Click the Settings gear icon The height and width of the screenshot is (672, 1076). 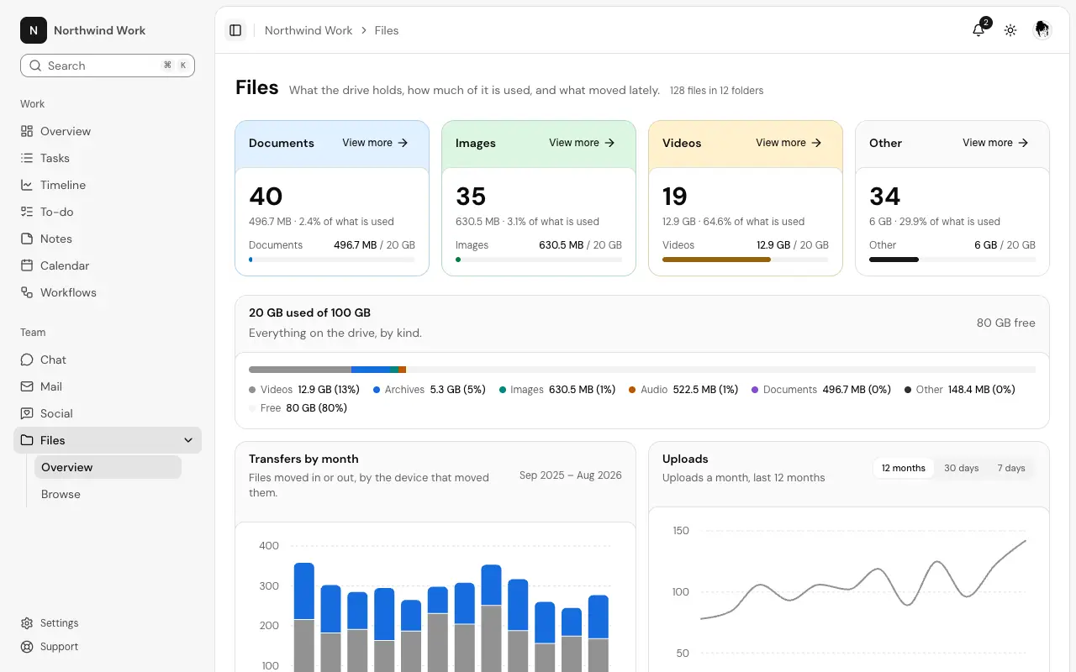(27, 623)
